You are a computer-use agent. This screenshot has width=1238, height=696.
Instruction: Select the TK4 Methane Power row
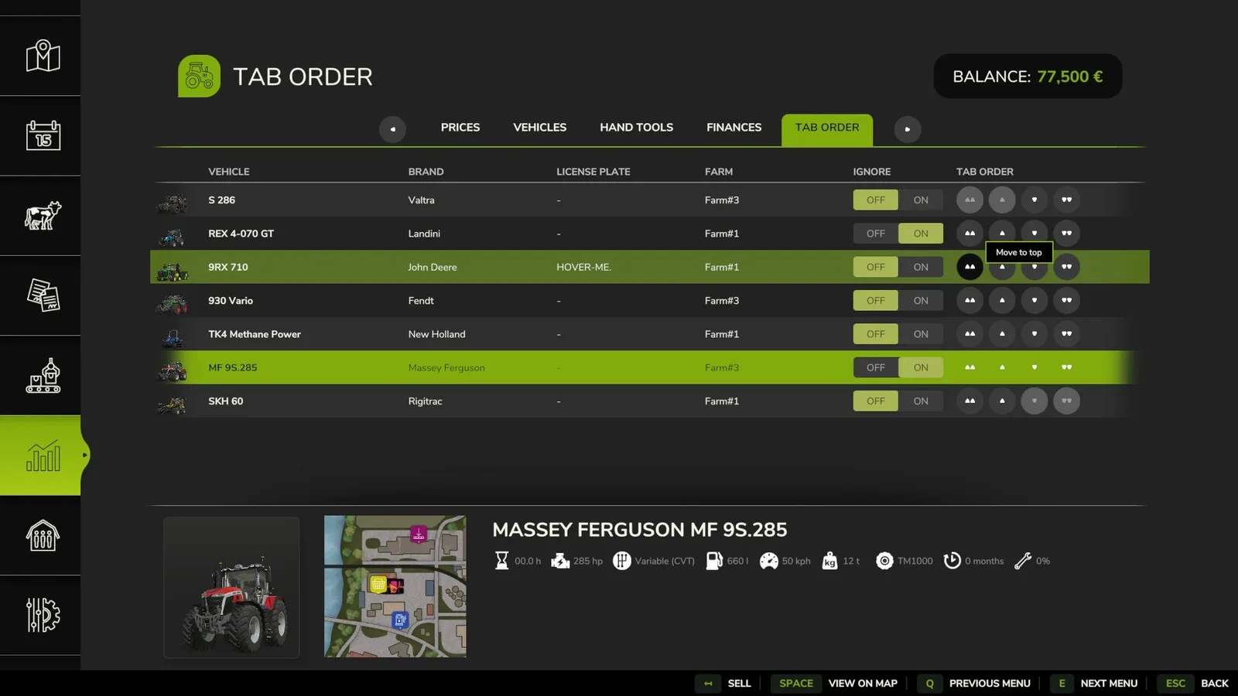pyautogui.click(x=649, y=334)
